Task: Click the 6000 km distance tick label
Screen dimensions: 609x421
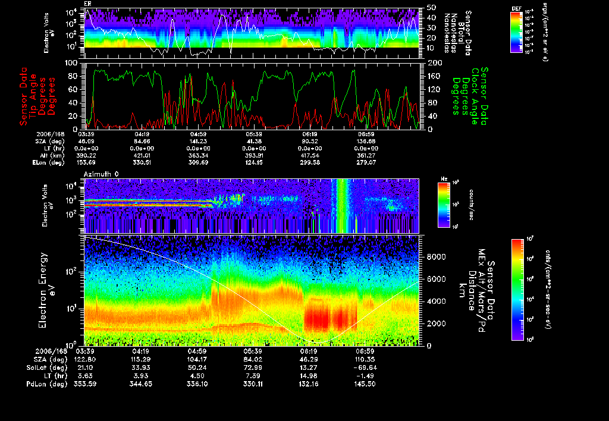Action: [436, 279]
